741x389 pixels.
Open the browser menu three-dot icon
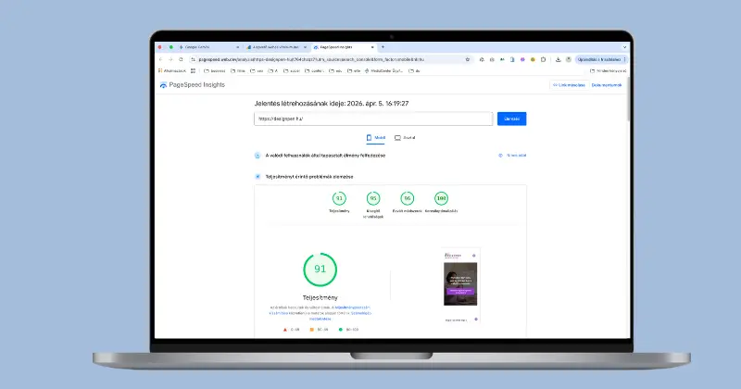[x=624, y=59]
